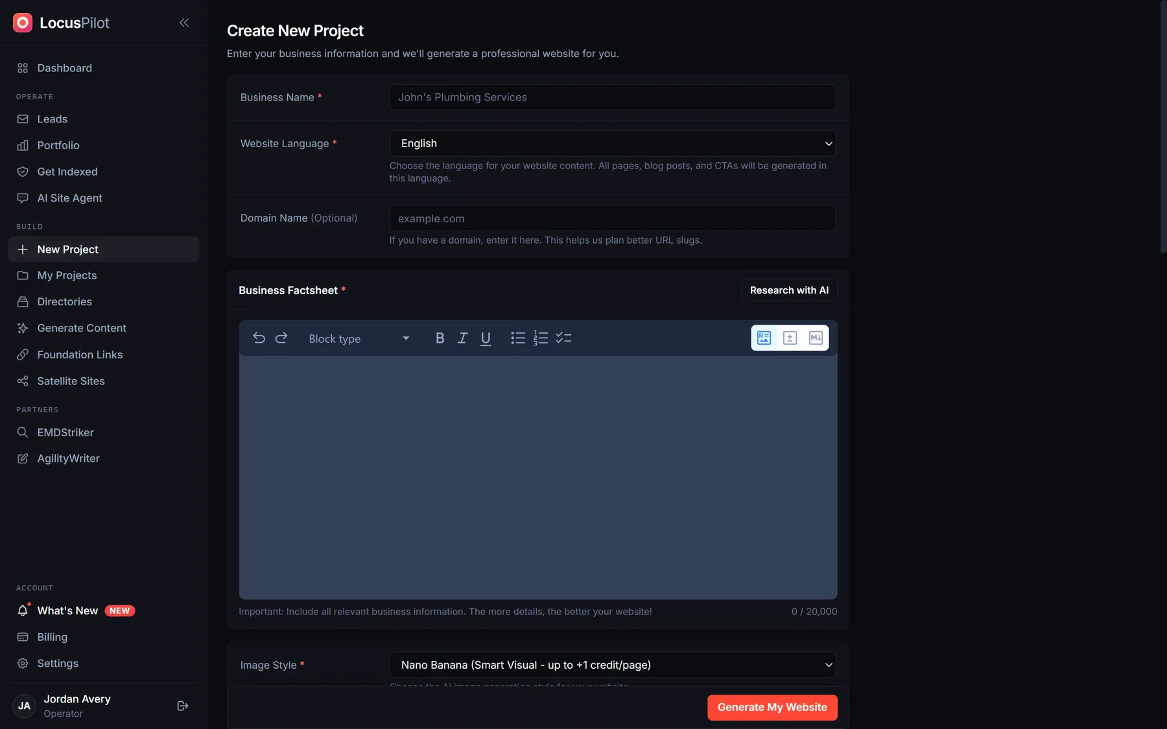The width and height of the screenshot is (1167, 729).
Task: Toggle italic formatting
Action: coord(462,338)
